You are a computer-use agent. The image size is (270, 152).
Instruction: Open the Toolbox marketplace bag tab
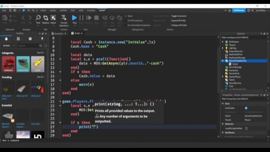point(6,39)
